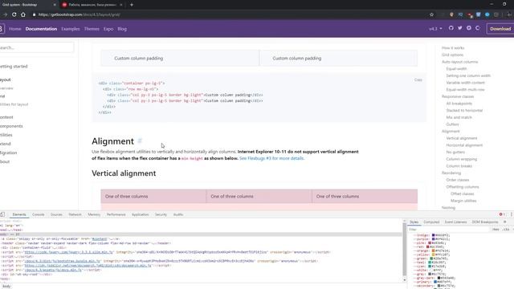Go to Home in Bootstrap navbar

click(x=15, y=29)
